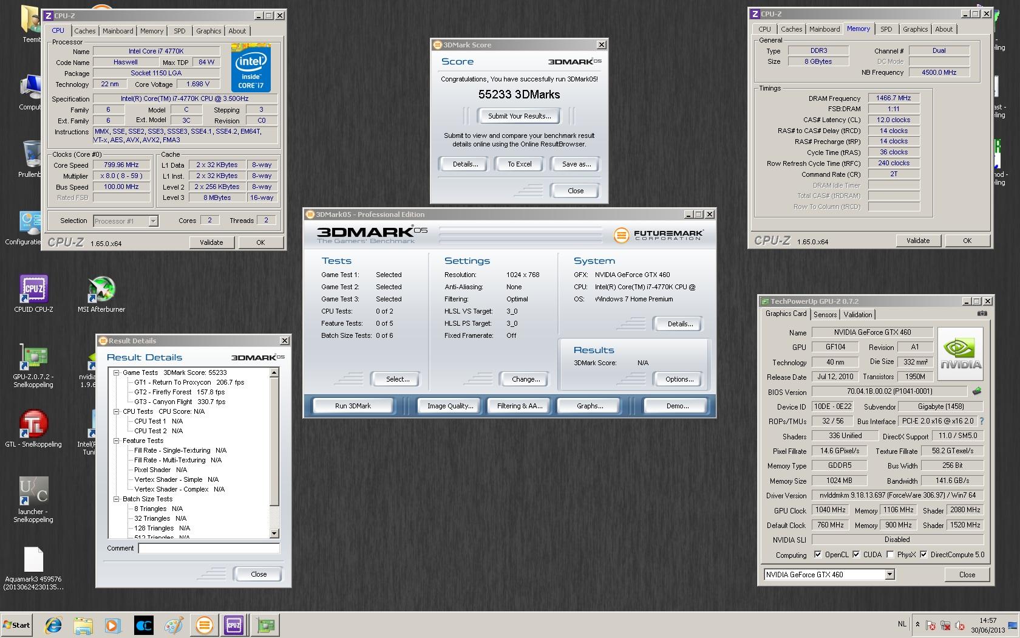Click Options button under Results
This screenshot has width=1020, height=638.
click(x=679, y=379)
